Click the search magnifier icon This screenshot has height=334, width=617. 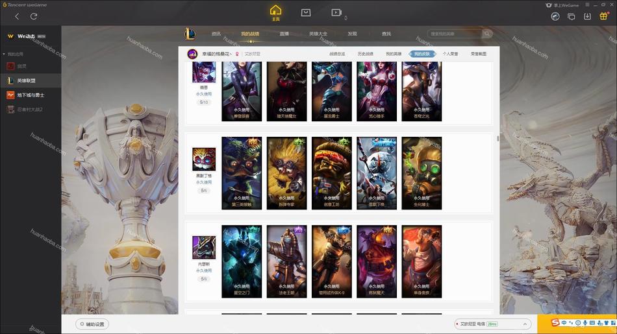tap(486, 34)
